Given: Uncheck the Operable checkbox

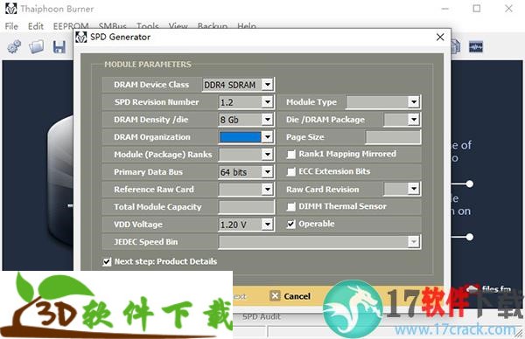Looking at the screenshot, I should point(291,224).
